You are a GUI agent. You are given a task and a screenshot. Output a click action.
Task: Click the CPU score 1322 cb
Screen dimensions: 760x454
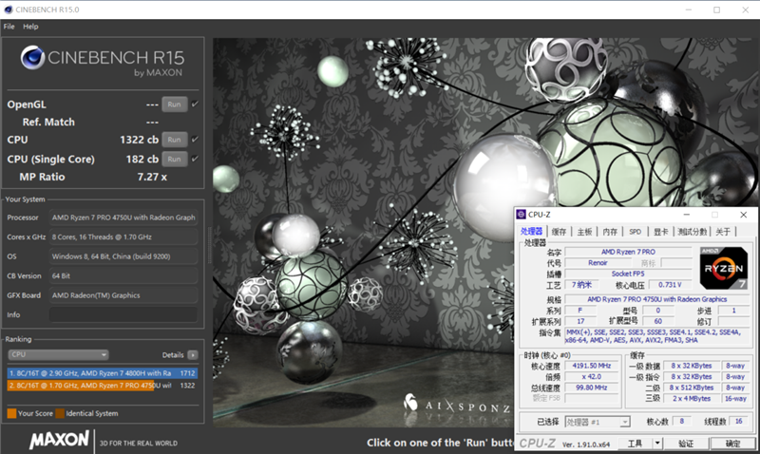click(139, 140)
